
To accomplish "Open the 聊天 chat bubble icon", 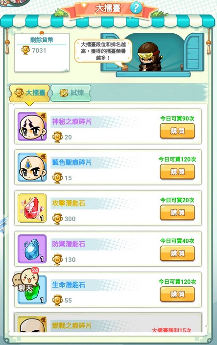I will click(x=26, y=280).
